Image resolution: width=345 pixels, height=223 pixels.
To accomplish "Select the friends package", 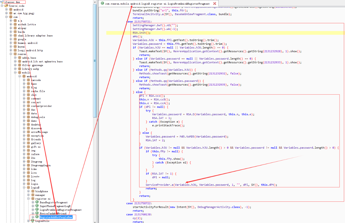I will (36, 139).
